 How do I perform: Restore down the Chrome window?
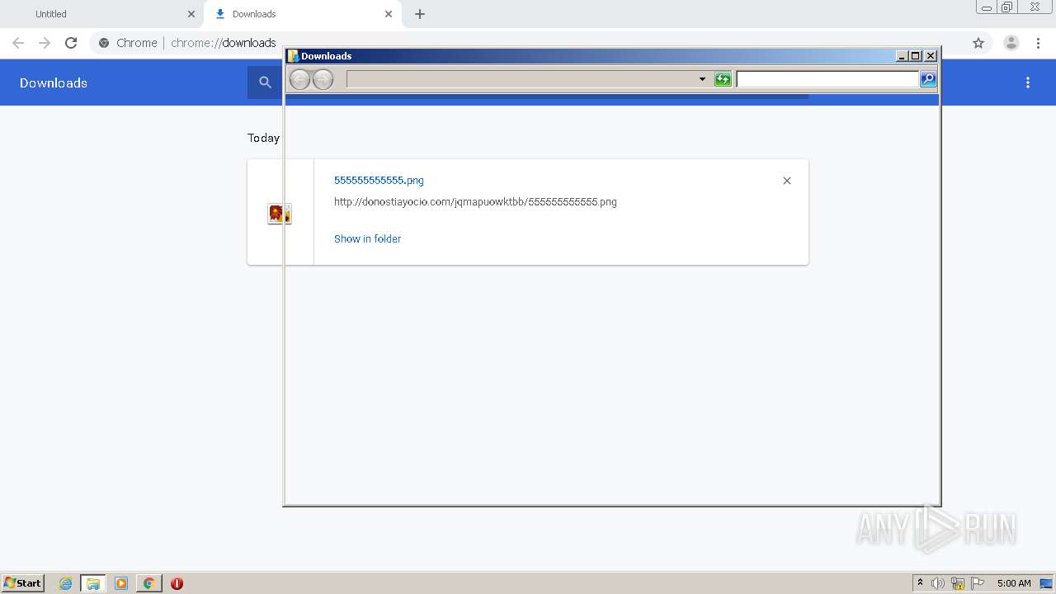click(x=1007, y=7)
